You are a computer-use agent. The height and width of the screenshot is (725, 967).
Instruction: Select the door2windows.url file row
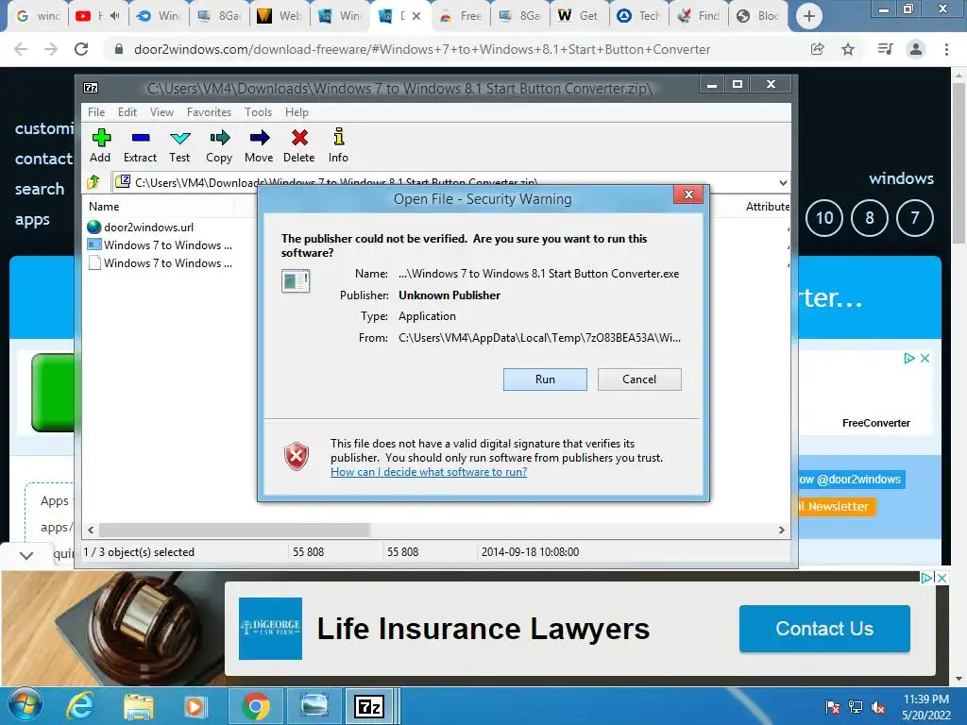click(x=142, y=227)
